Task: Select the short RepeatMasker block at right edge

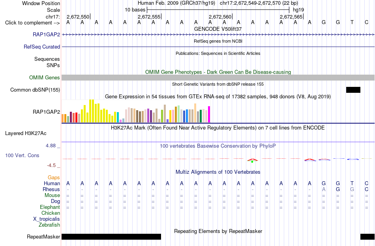Action: [367, 237]
